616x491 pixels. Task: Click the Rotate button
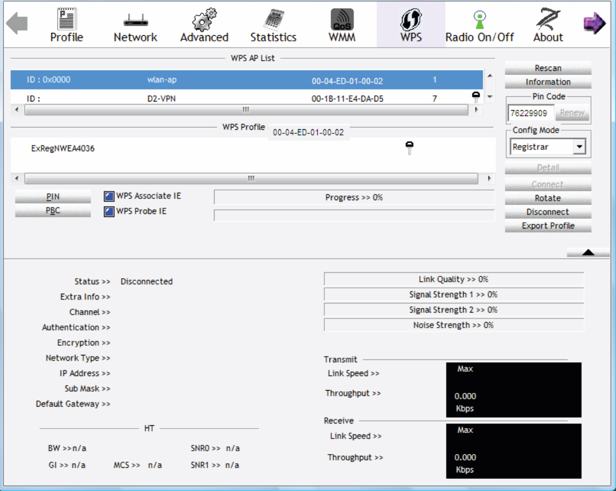[548, 198]
